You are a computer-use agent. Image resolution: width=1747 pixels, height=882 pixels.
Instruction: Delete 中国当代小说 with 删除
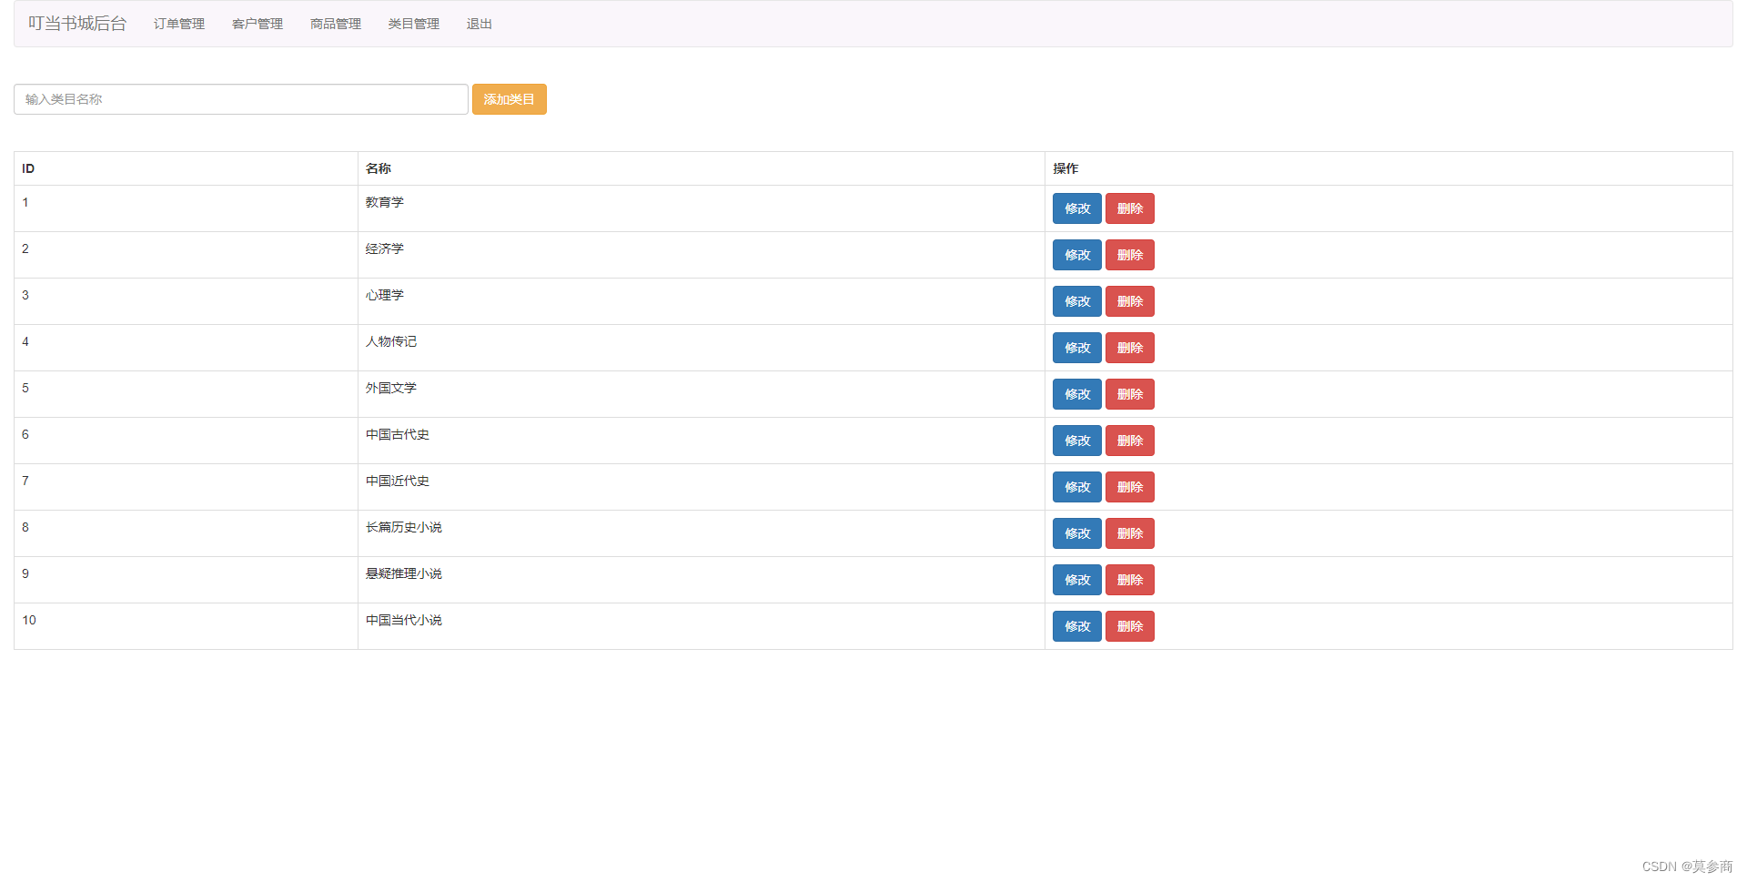pyautogui.click(x=1130, y=626)
